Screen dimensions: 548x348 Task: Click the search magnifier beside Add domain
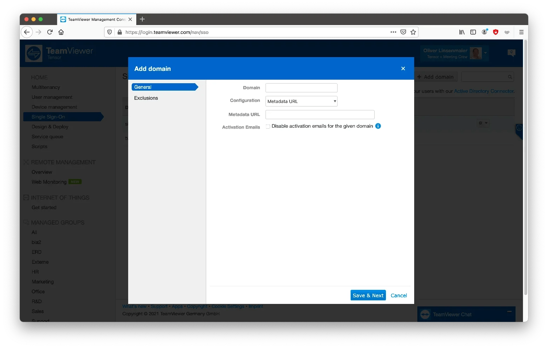510,77
